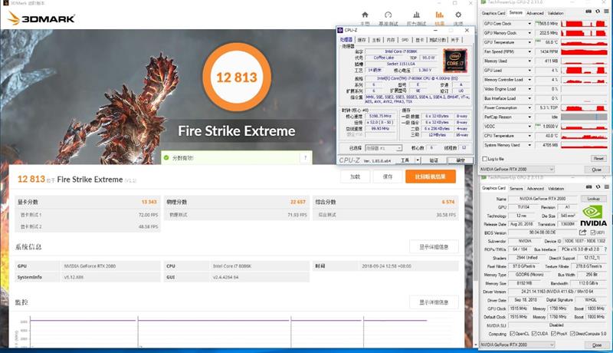The height and width of the screenshot is (353, 613).
Task: Click GPU Core Clock red graph
Action: click(x=584, y=24)
